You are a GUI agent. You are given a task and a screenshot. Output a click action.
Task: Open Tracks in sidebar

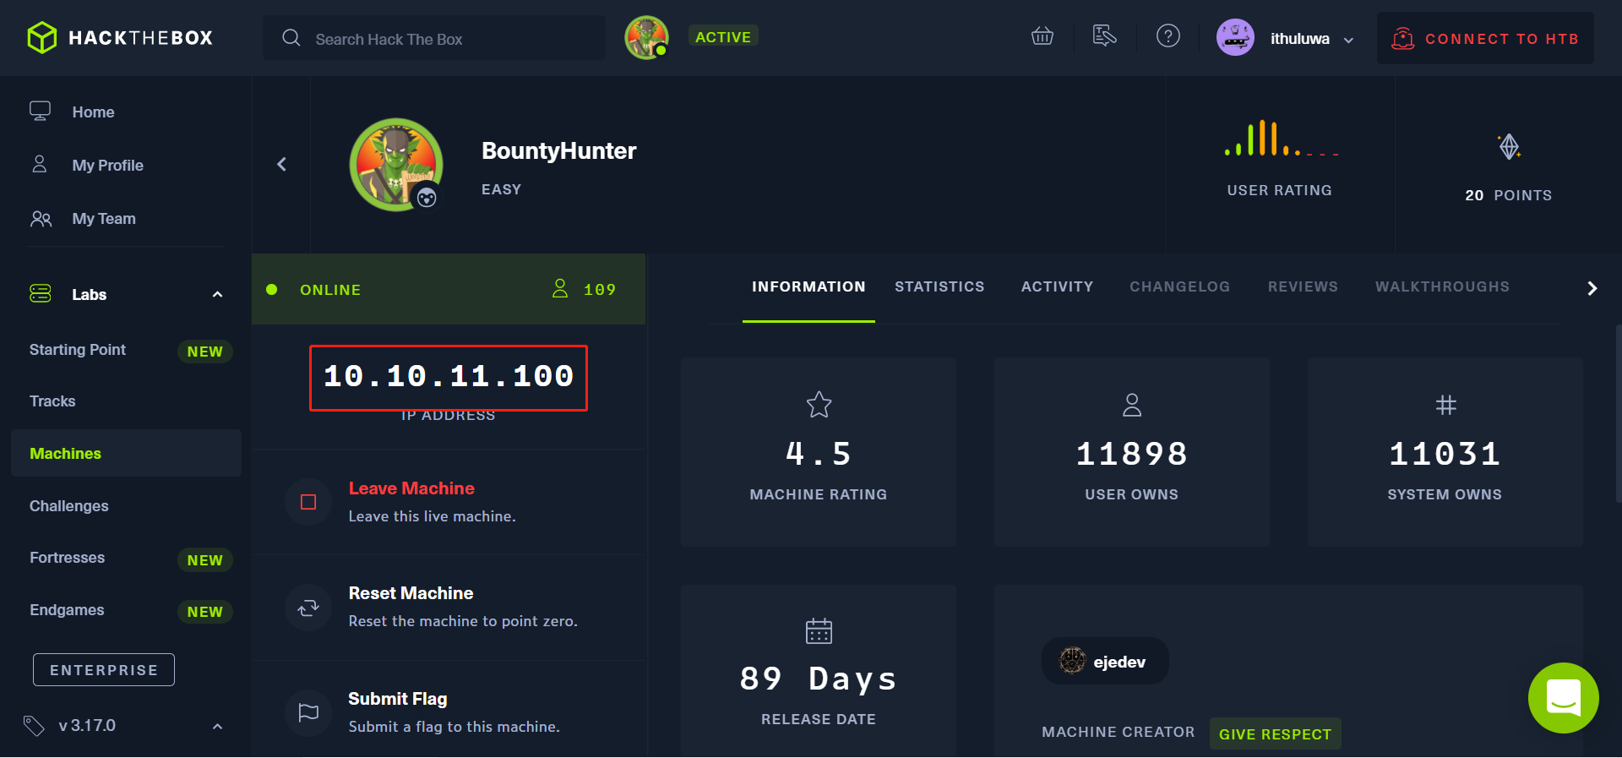tap(52, 401)
